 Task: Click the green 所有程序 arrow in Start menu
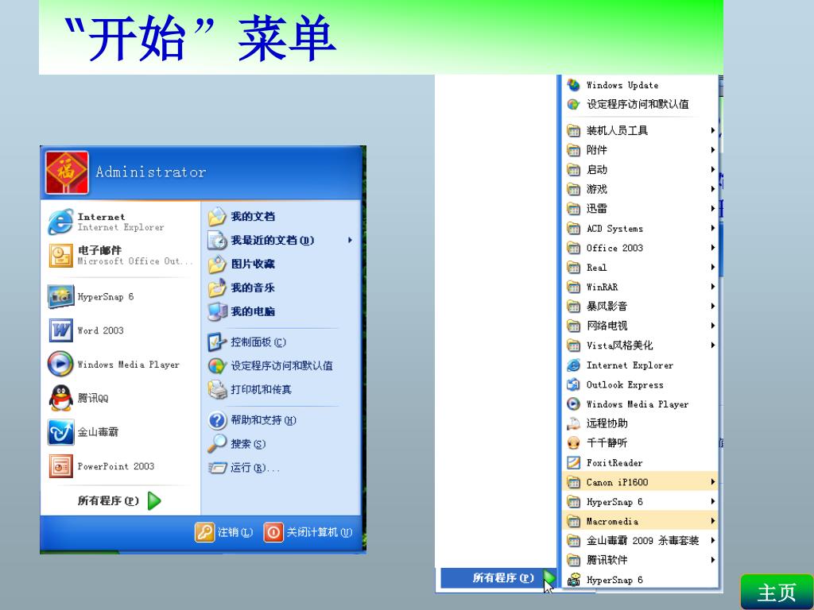click(x=154, y=500)
